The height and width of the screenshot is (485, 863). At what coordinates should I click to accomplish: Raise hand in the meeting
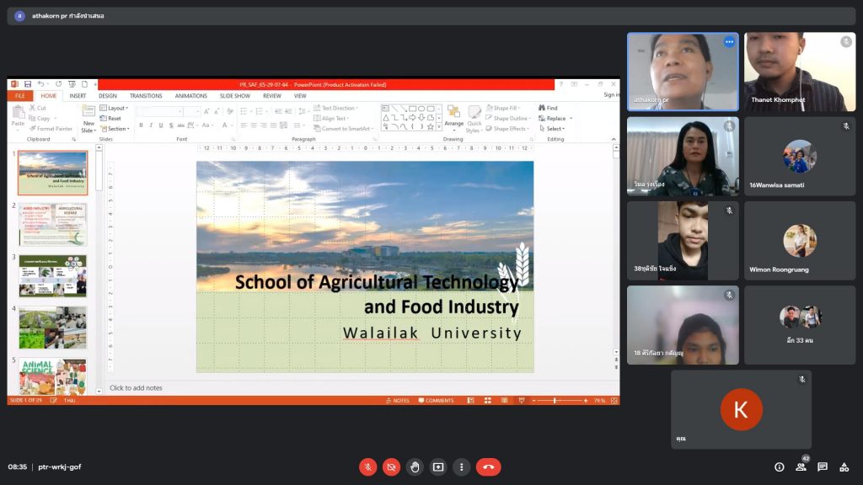[x=415, y=466]
